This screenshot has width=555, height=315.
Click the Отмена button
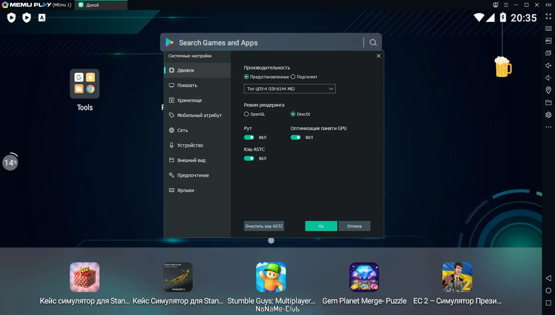click(x=355, y=226)
